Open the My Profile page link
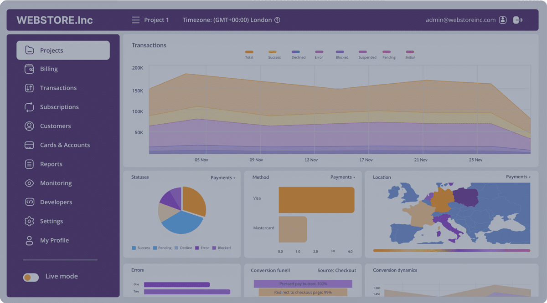The image size is (547, 303). click(x=54, y=240)
